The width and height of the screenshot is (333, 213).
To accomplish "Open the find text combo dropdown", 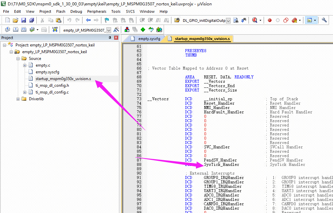I will (x=228, y=21).
